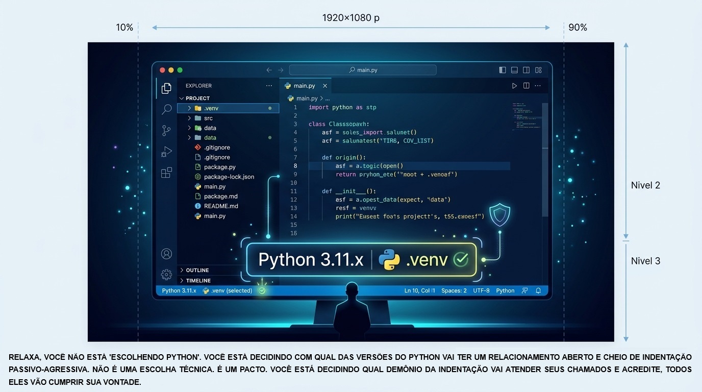Image resolution: width=702 pixels, height=392 pixels.
Task: Change indentation via Spaces: 2
Action: coord(454,290)
